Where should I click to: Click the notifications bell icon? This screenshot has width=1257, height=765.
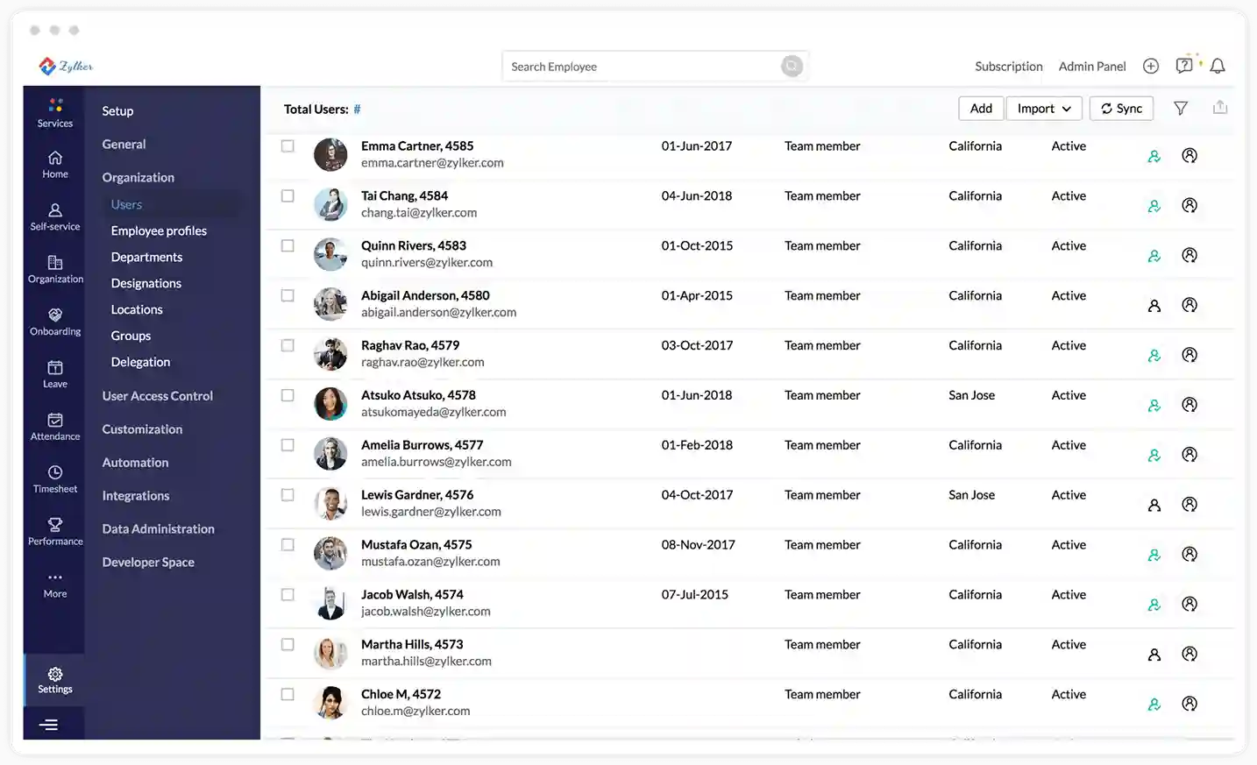click(x=1218, y=66)
